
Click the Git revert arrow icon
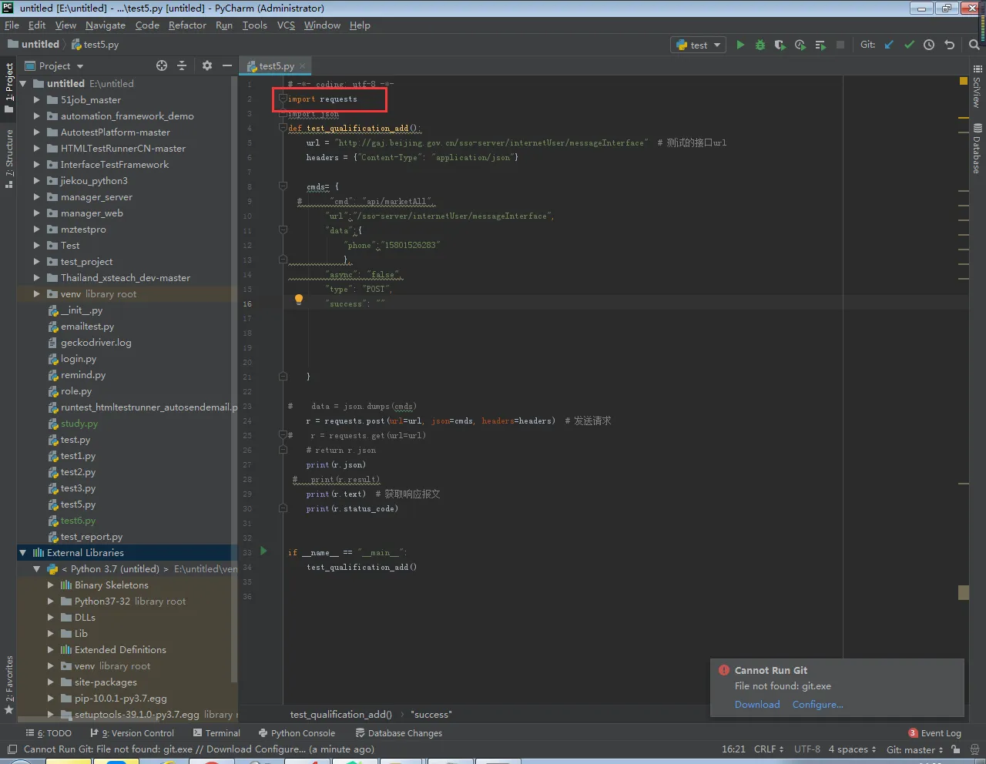[x=949, y=45]
